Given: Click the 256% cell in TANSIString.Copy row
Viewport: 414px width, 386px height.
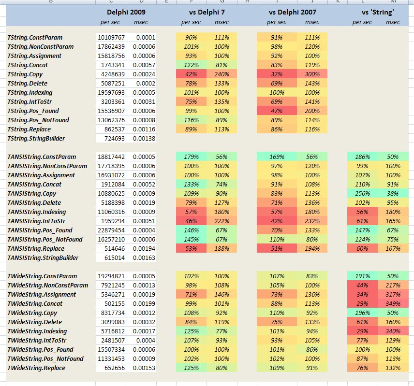Looking at the screenshot, I should tap(363, 194).
